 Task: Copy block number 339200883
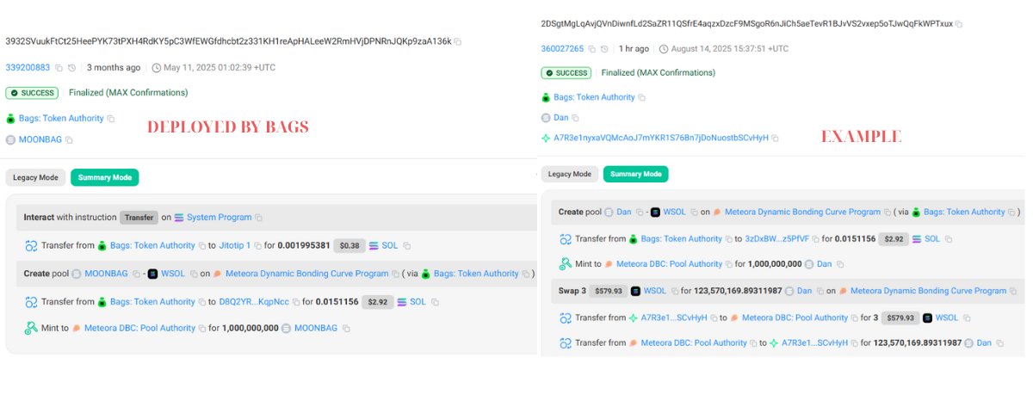tap(58, 67)
